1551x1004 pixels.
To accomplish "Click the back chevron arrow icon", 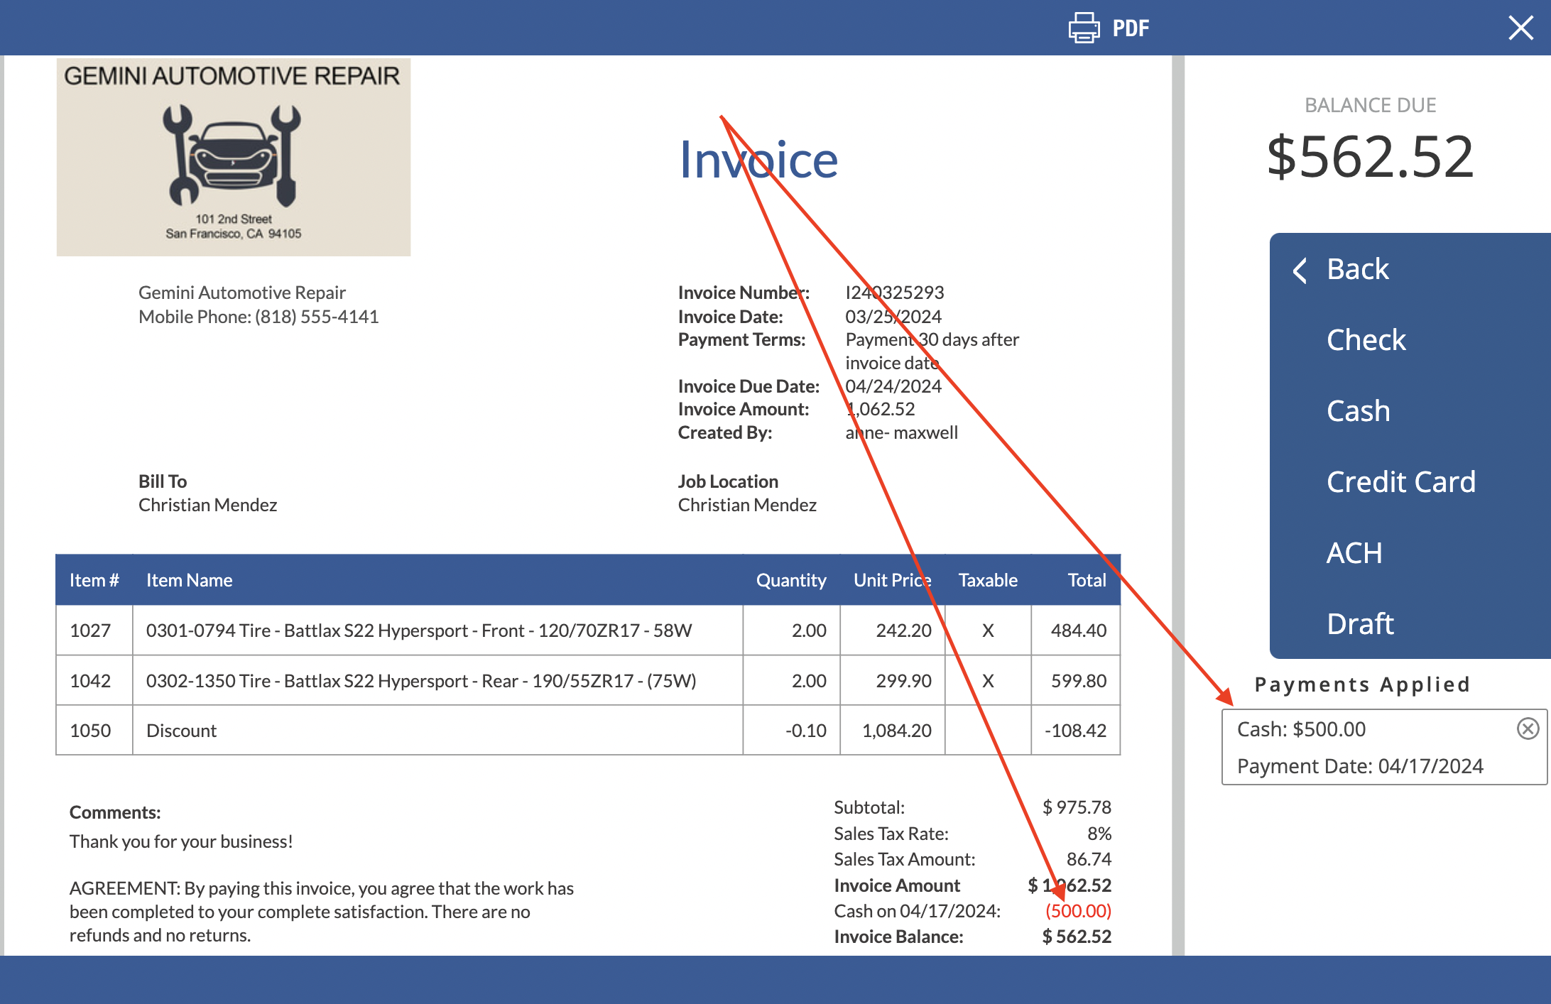I will (x=1300, y=270).
